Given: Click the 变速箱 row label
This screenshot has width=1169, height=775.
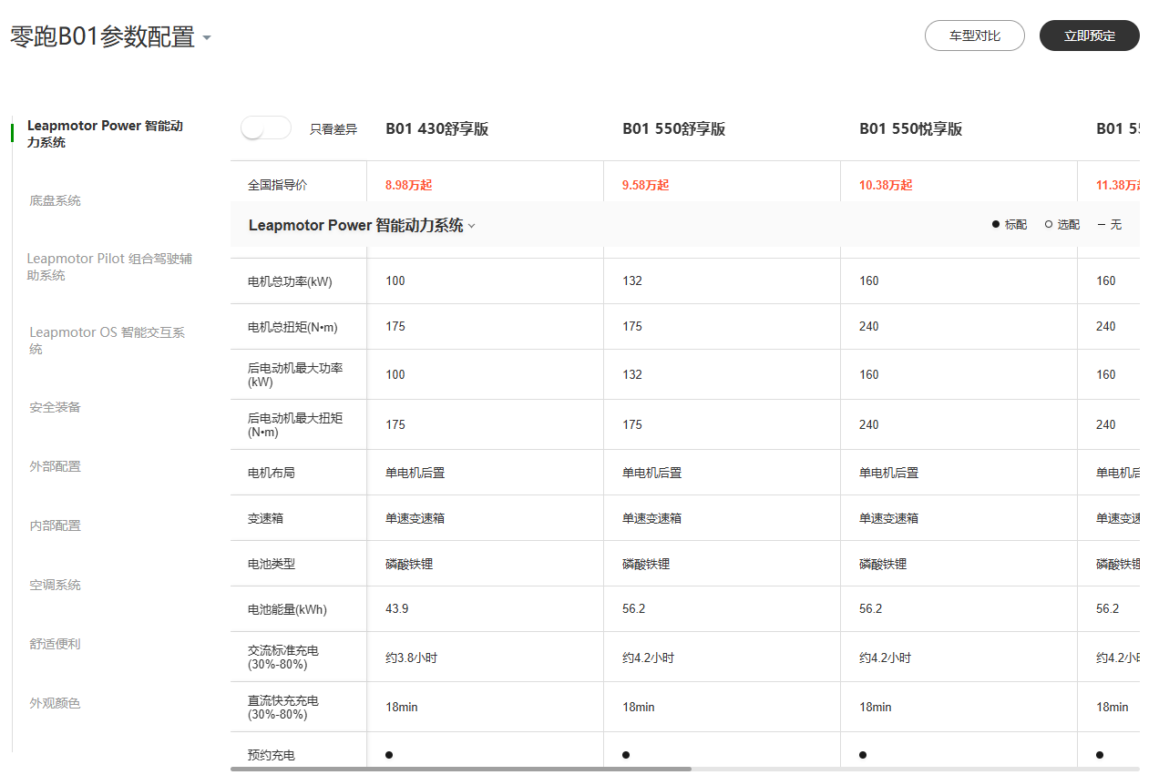Looking at the screenshot, I should click(x=266, y=518).
